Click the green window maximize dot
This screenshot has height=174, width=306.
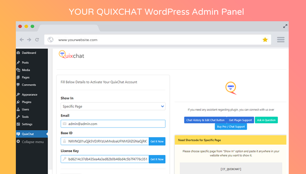[x=32, y=26]
